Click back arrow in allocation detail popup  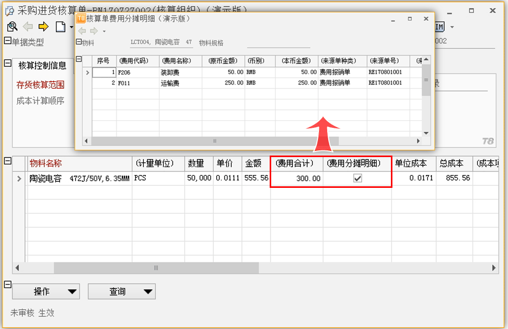(x=82, y=31)
